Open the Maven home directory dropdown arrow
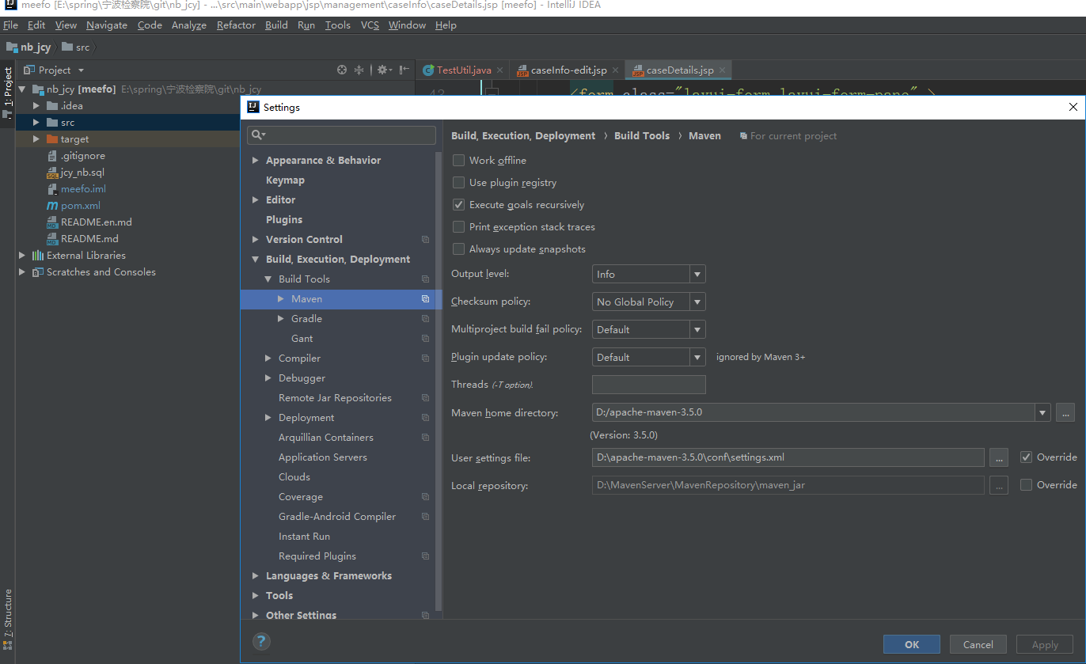 click(1042, 412)
